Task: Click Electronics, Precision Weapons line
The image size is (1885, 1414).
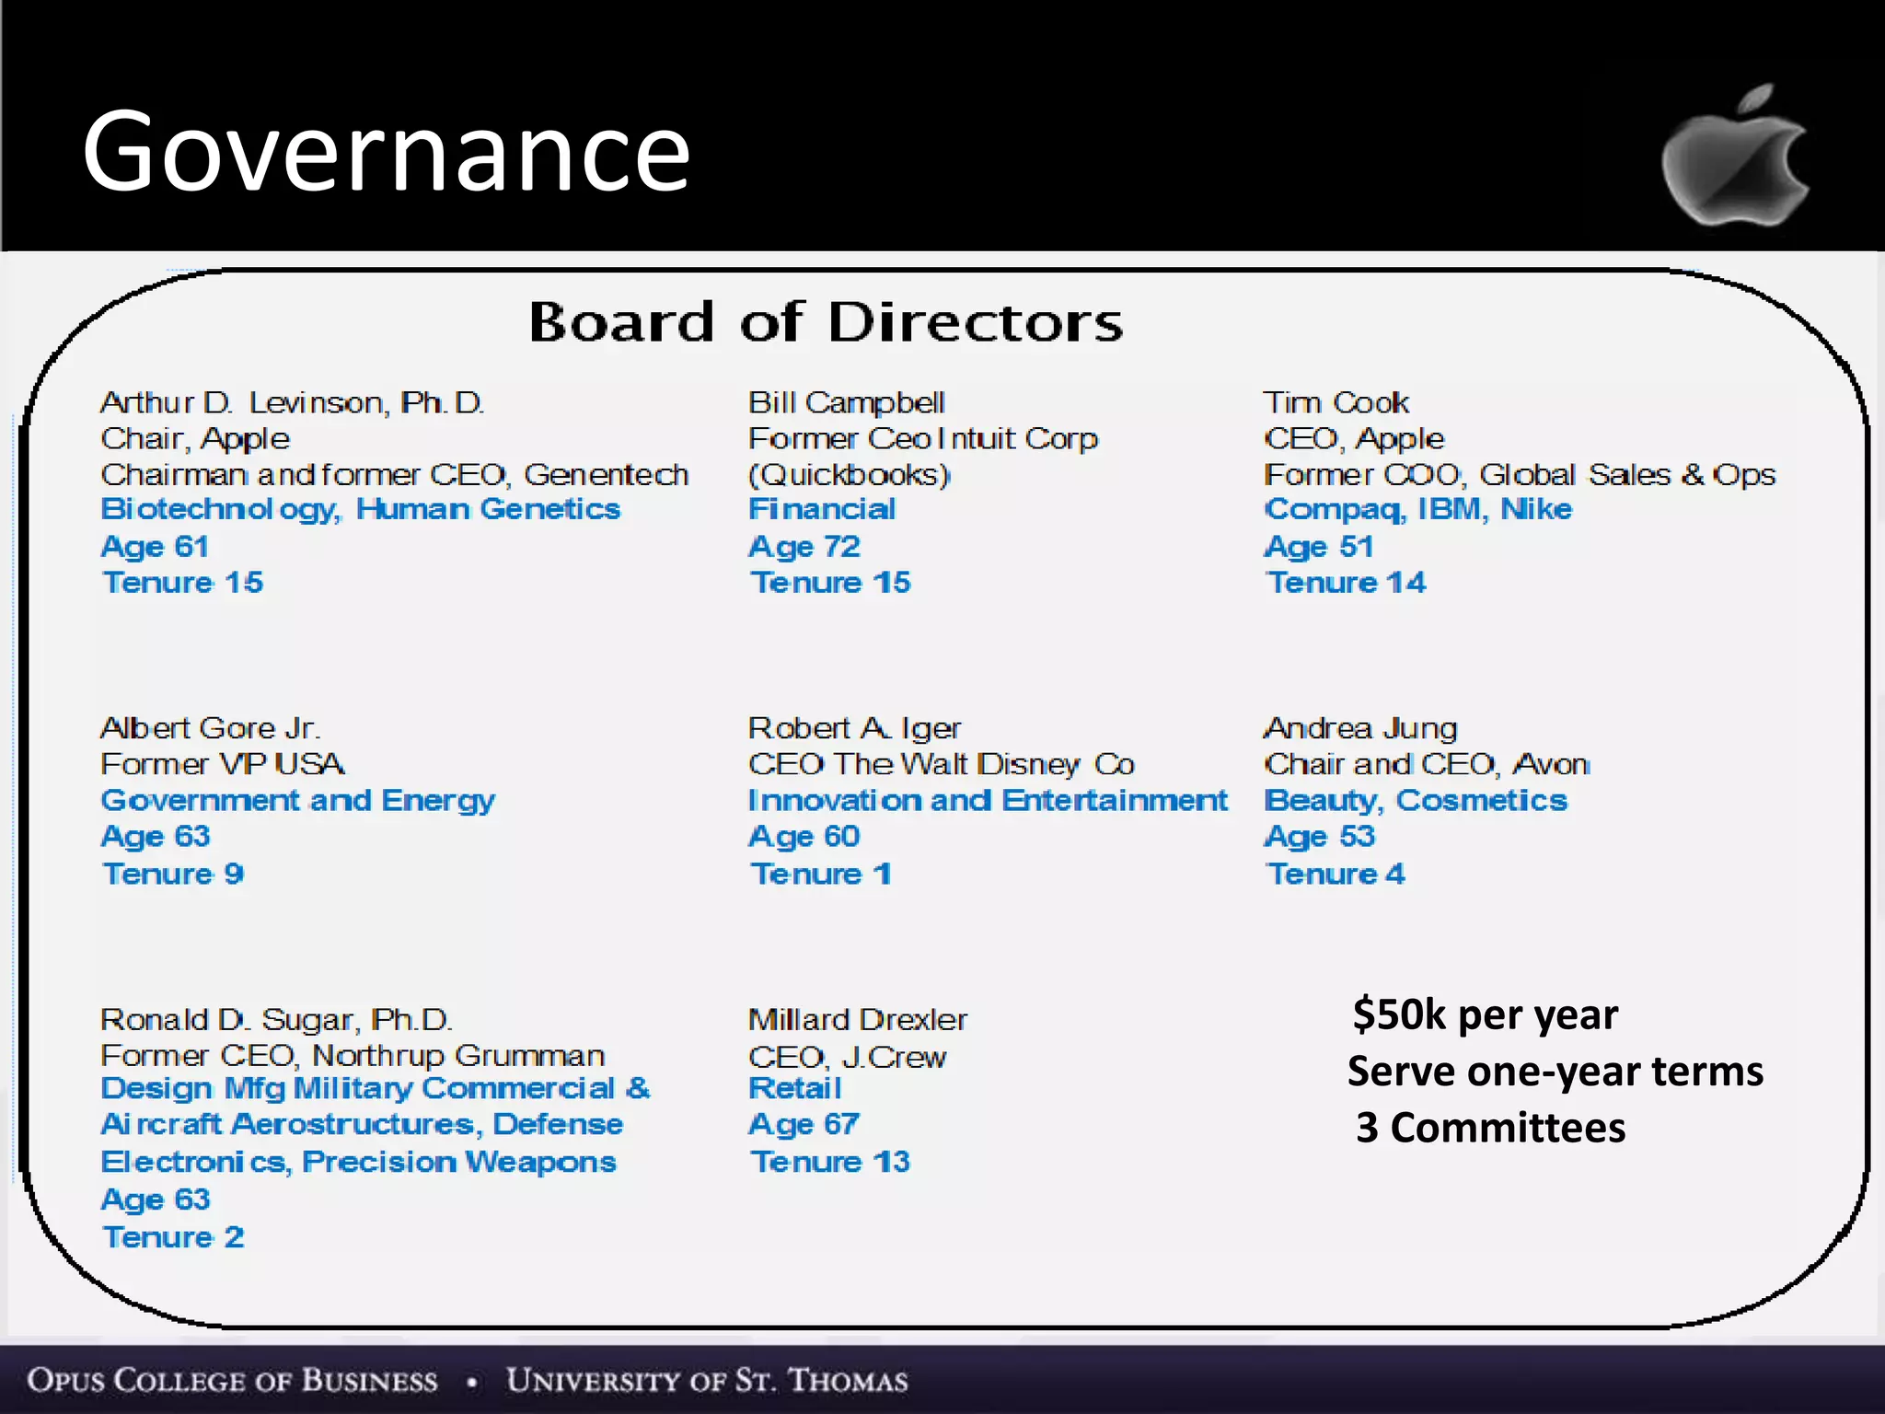Action: 358,1163
